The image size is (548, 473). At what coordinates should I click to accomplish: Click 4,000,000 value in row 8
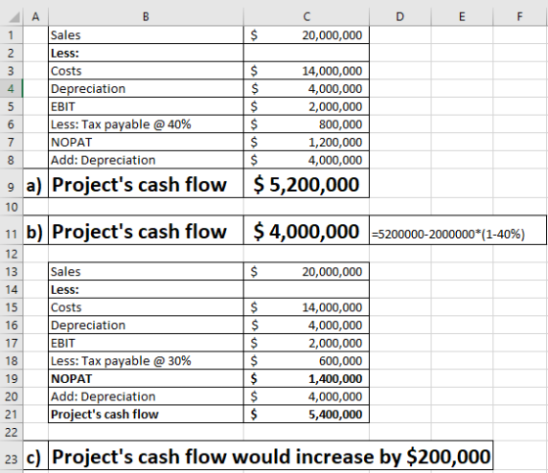[306, 160]
